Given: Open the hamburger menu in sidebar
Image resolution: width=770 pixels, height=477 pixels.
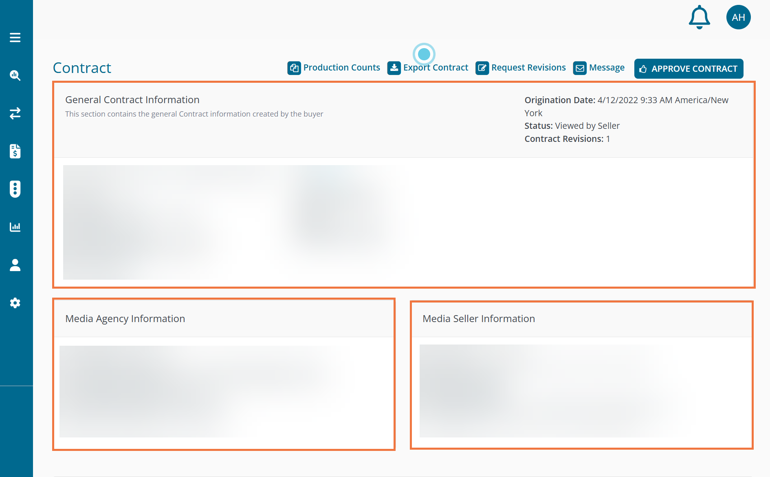Looking at the screenshot, I should point(15,38).
